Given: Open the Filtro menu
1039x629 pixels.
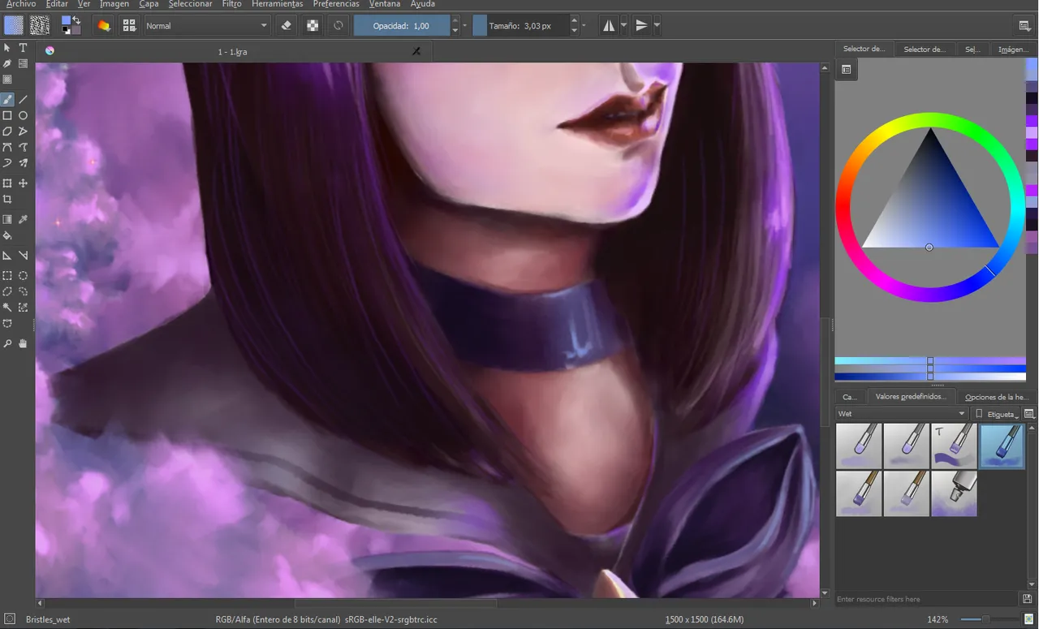Looking at the screenshot, I should [231, 4].
